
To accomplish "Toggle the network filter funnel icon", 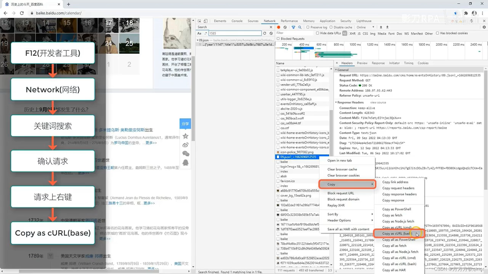I will pos(294,27).
